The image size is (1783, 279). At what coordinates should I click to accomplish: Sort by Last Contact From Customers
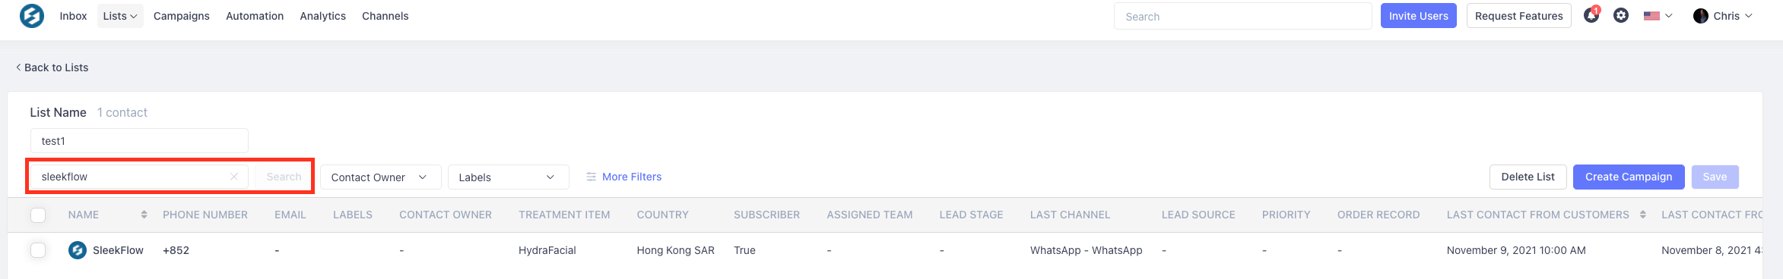(1643, 215)
